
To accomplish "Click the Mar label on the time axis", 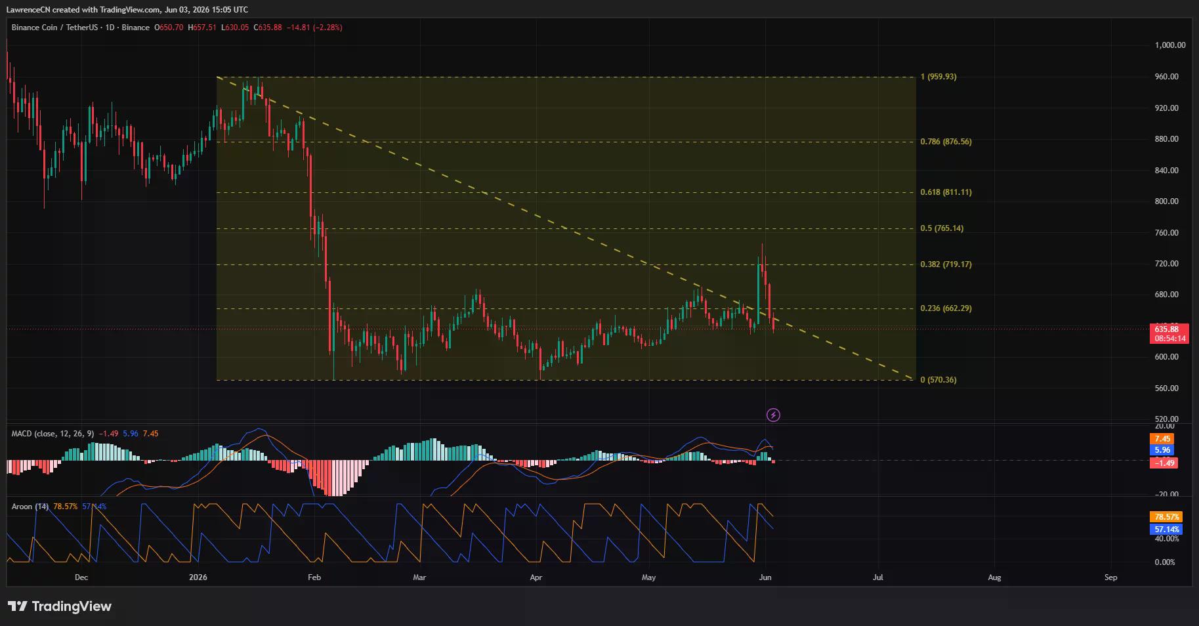I will click(419, 577).
